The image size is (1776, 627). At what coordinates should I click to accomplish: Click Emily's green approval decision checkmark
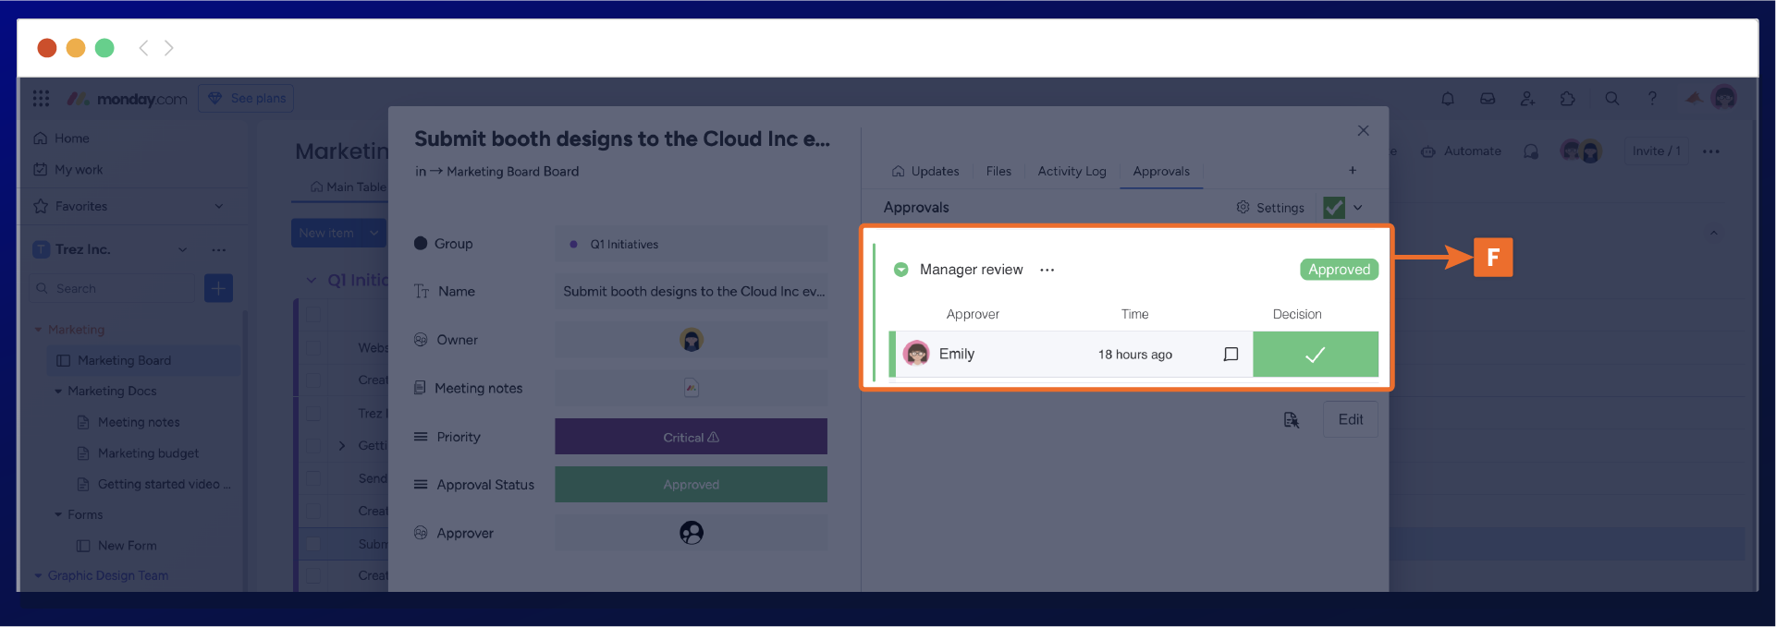(x=1315, y=355)
